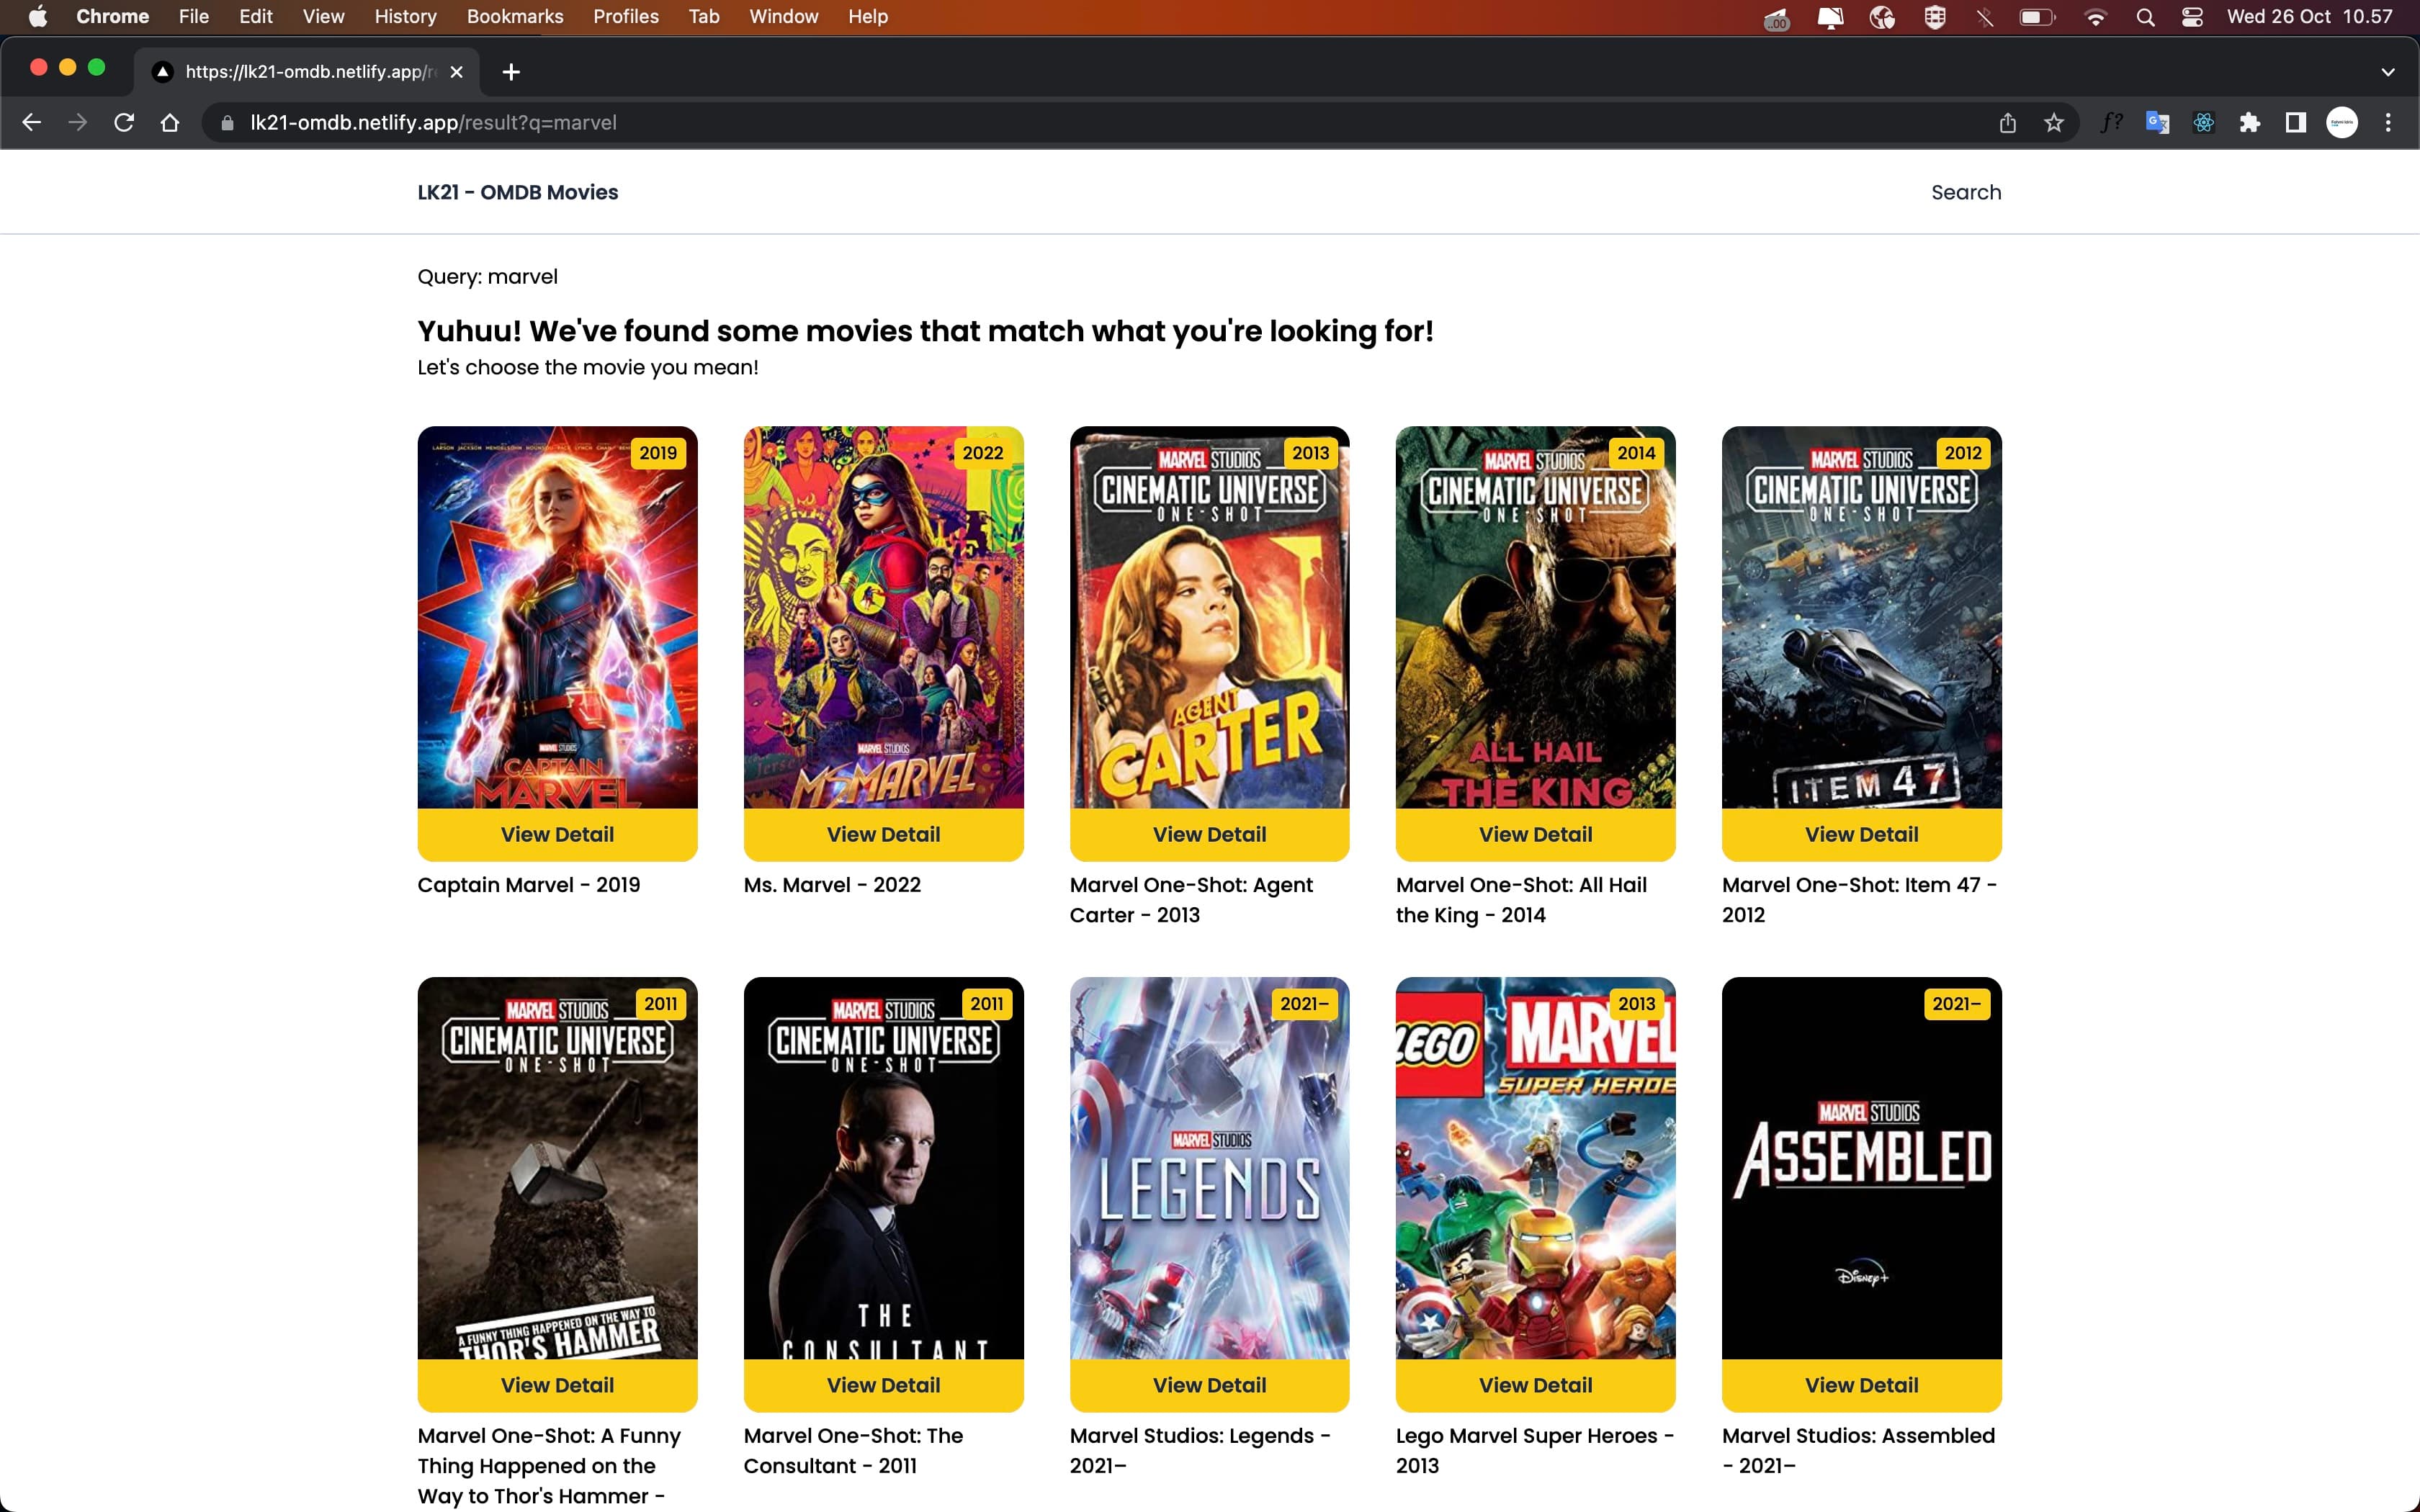Bookmark this page with the star icon
The image size is (2420, 1512).
coord(2053,122)
